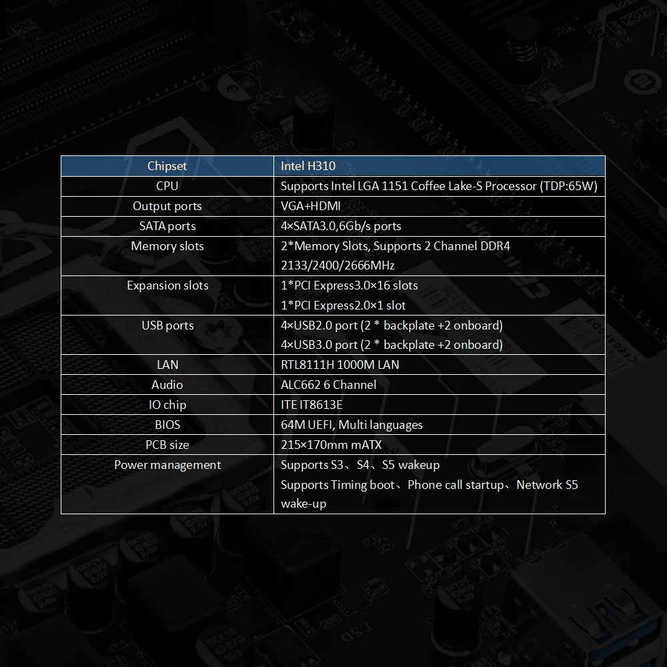Select '1*PCI Express2.0×1 slot' line
Viewport: 667px width, 667px height.
(343, 305)
